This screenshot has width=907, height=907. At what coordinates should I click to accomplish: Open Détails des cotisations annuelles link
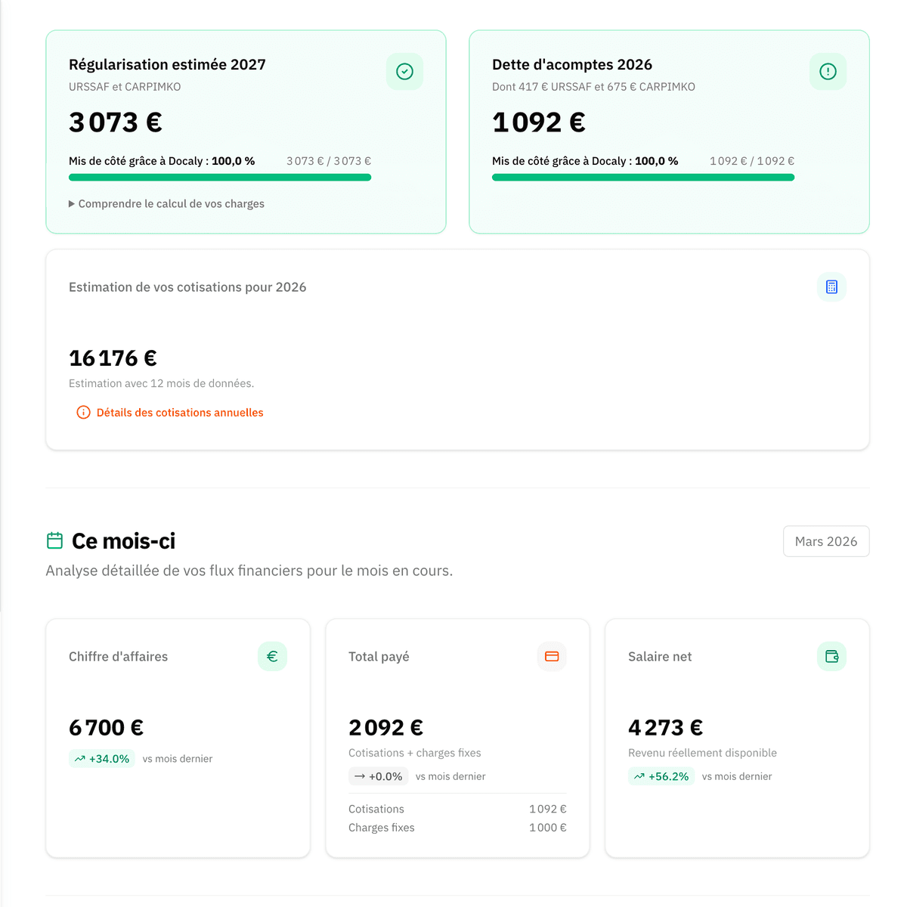180,413
